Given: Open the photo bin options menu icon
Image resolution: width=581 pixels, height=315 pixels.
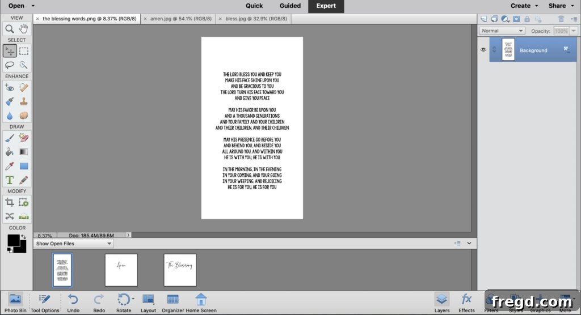Looking at the screenshot, I should (x=458, y=243).
